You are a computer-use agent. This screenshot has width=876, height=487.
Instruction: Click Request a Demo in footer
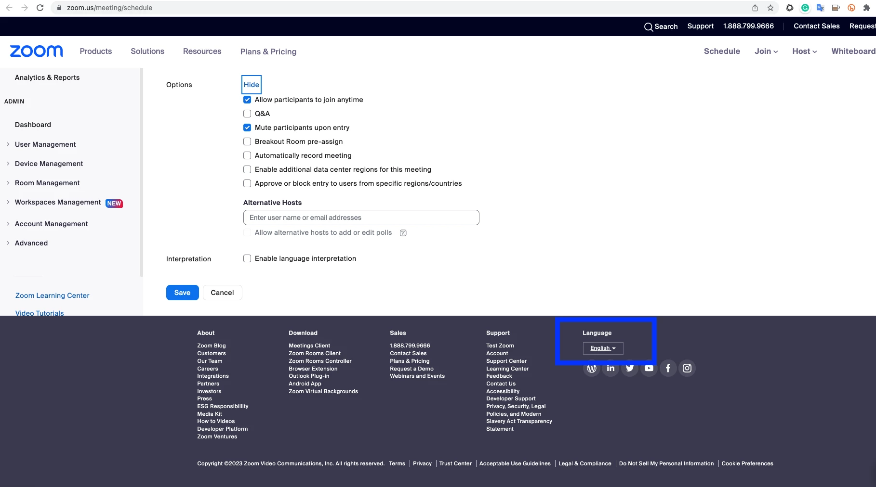click(411, 369)
